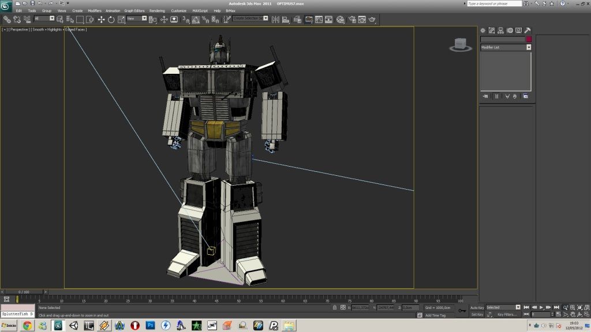Toggle the Selection Lock icon

[335, 308]
